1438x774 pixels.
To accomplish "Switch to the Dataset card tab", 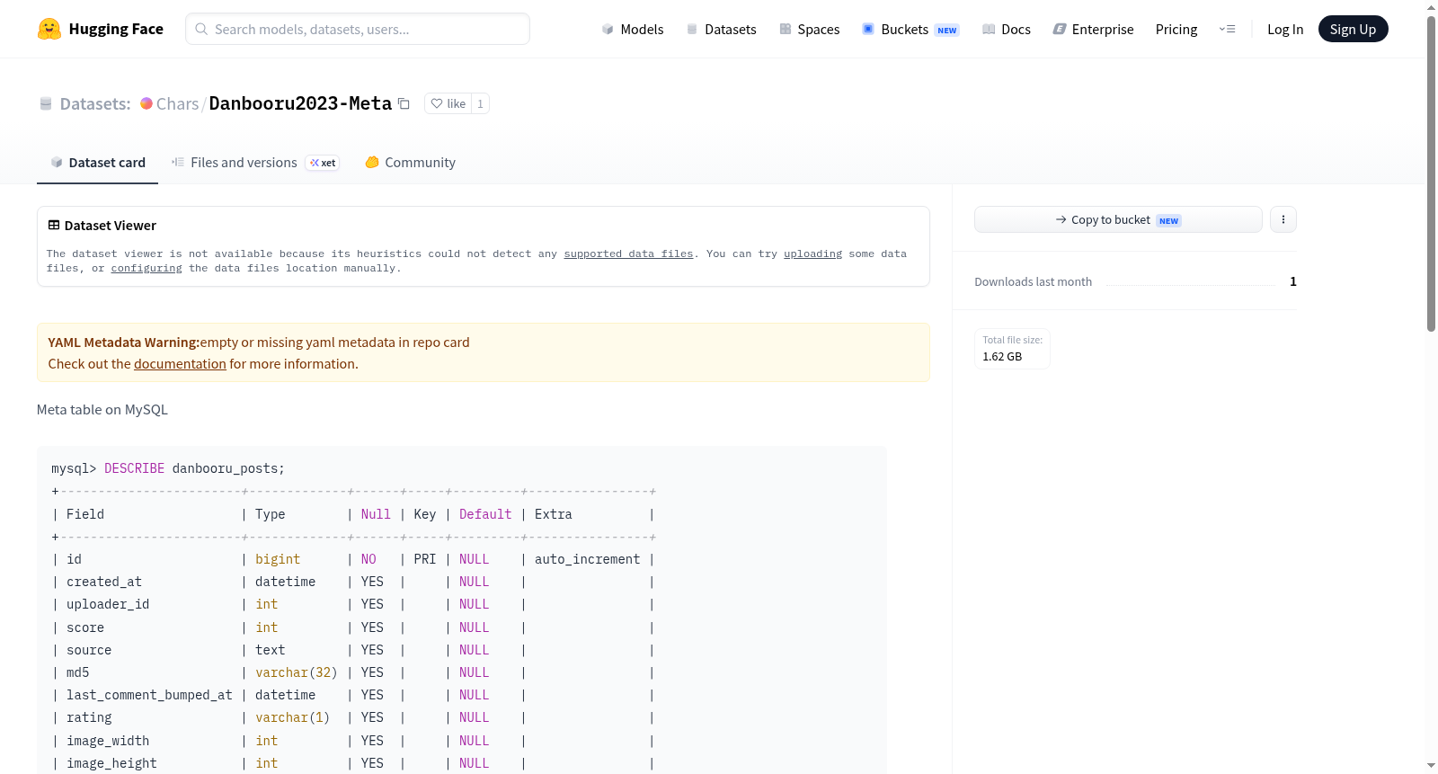I will [98, 163].
